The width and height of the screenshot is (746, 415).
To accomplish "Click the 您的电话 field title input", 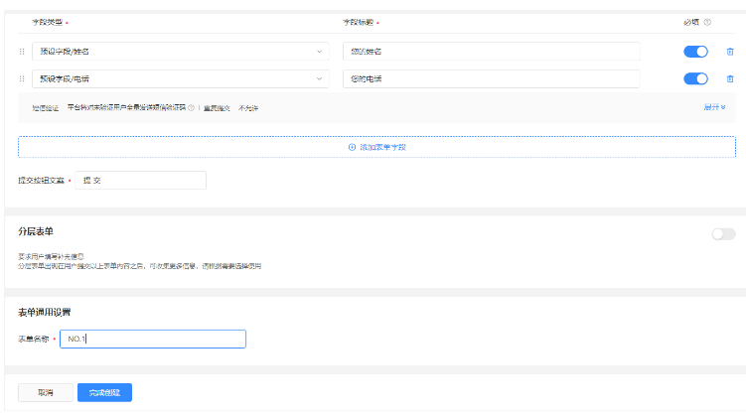I will pyautogui.click(x=491, y=79).
